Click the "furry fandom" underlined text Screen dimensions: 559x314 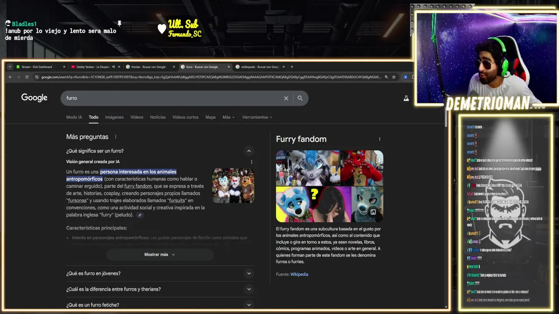pos(138,186)
